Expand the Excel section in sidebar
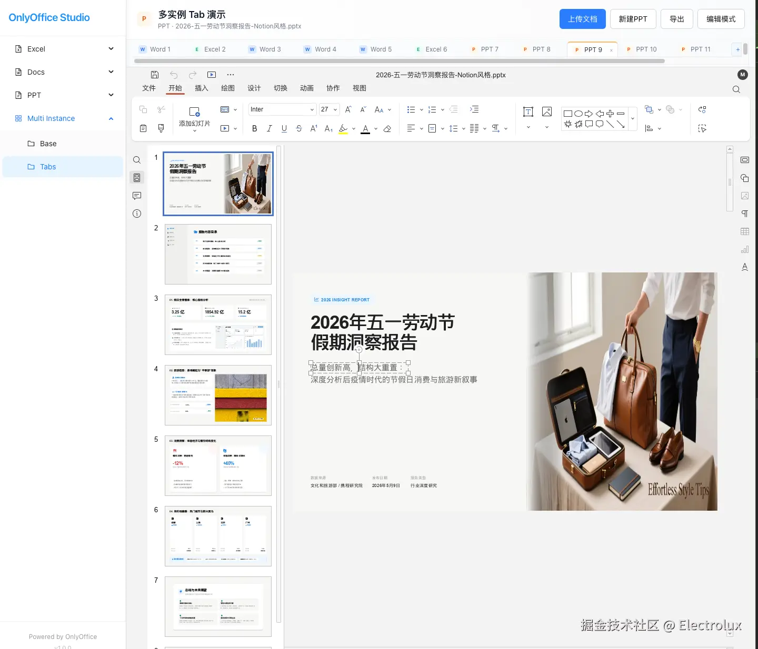This screenshot has width=758, height=649. coord(63,49)
